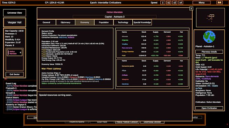Click the Open Civilization button
Viewport: 229px width, 128px height.
tap(209, 108)
